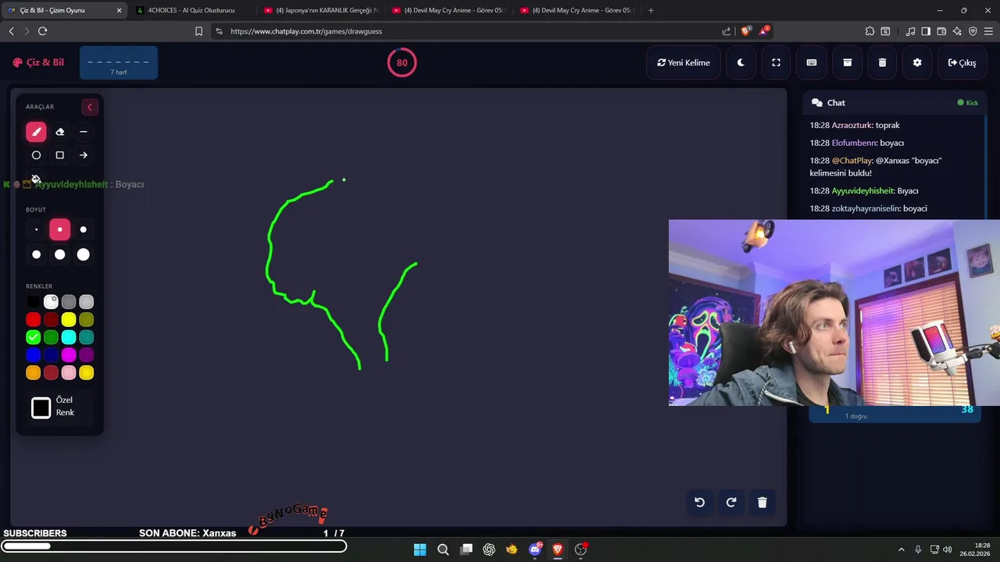Collapse the Araçlar tools panel
The width and height of the screenshot is (1000, 562).
tap(89, 107)
